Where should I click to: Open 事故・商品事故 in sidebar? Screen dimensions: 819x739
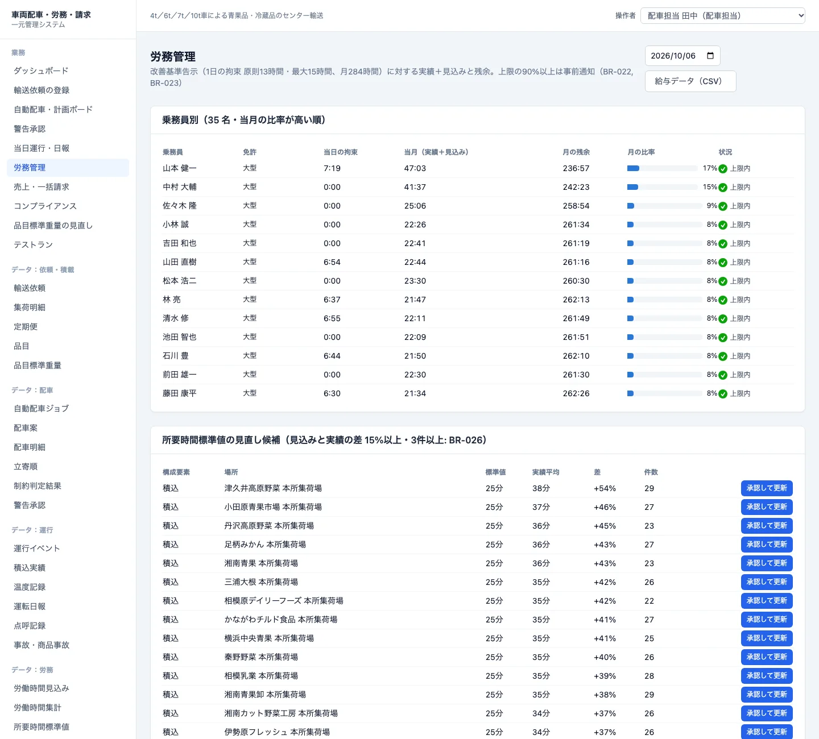(x=68, y=645)
